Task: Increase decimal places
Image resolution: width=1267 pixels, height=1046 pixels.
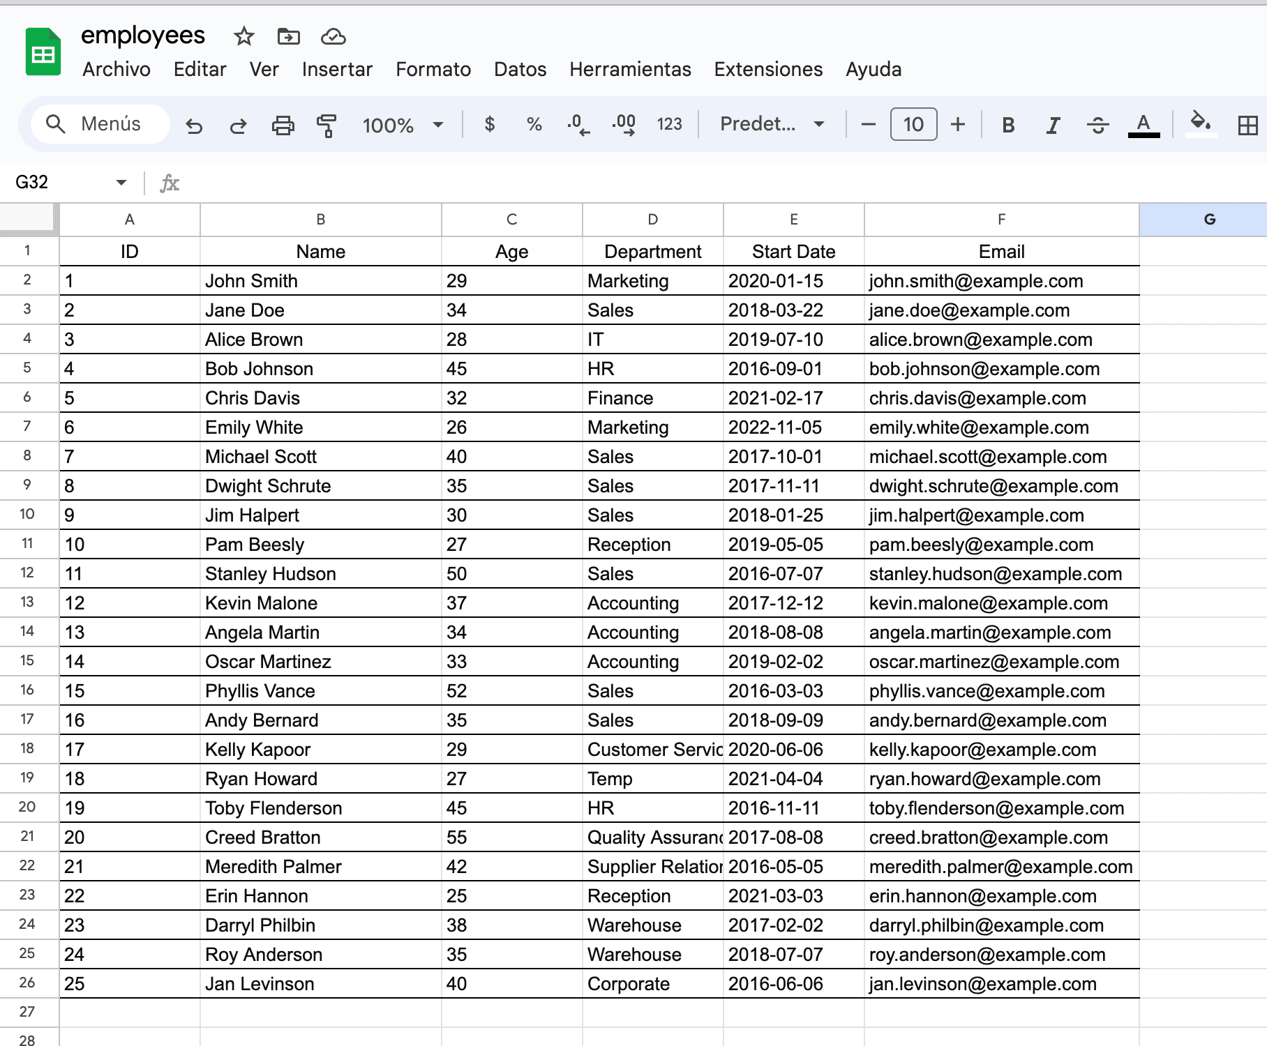Action: tap(624, 125)
